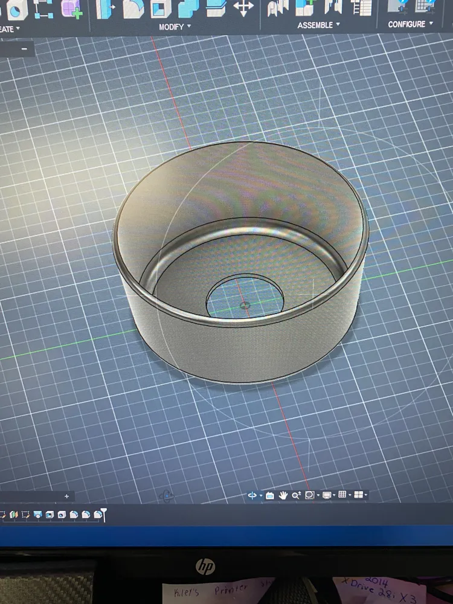Open the Orbit type dropdown arrow

click(261, 496)
